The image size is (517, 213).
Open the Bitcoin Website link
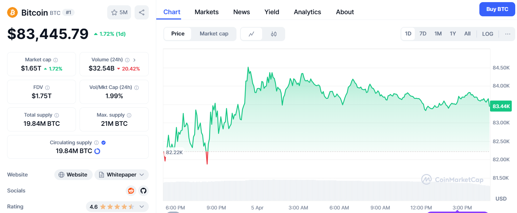tap(74, 175)
